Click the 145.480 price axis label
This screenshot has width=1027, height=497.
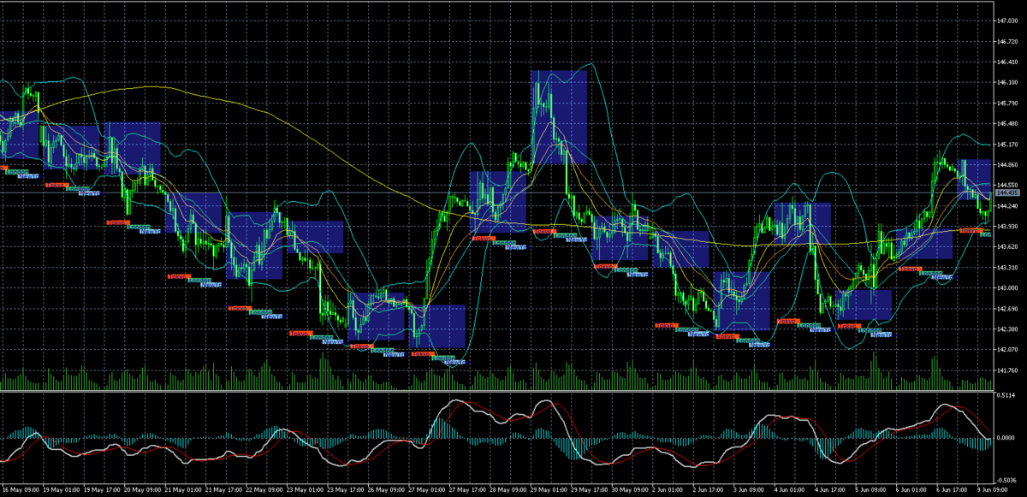click(1007, 124)
